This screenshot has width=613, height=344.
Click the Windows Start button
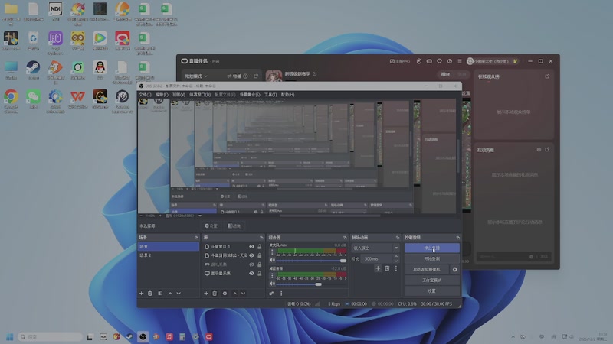point(10,336)
